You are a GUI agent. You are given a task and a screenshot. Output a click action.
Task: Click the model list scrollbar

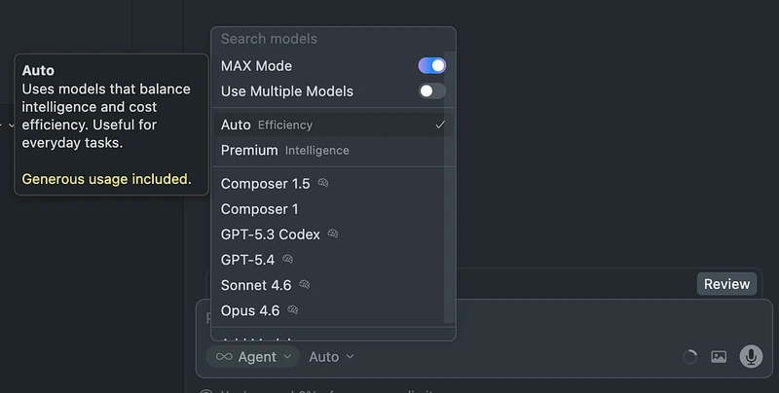(x=450, y=188)
